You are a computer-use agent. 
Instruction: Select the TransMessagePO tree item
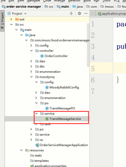(x=60, y=108)
